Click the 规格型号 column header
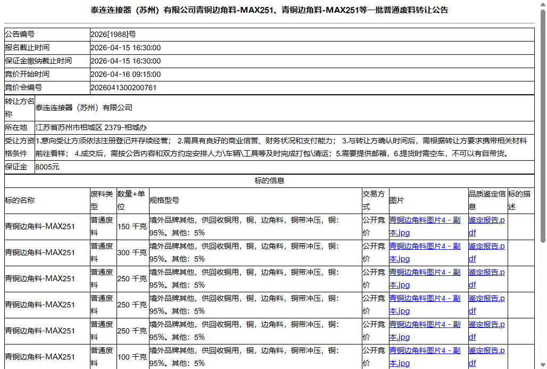Viewport: 547px width, 369px height. point(255,200)
